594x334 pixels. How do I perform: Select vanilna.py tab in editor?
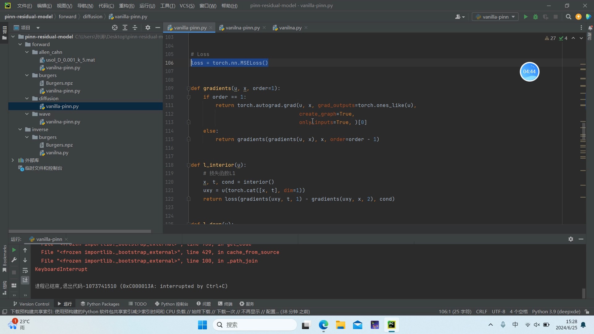tap(290, 27)
